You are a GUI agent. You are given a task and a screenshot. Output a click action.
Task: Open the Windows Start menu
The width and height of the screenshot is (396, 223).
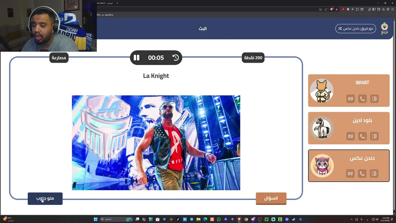(96, 219)
